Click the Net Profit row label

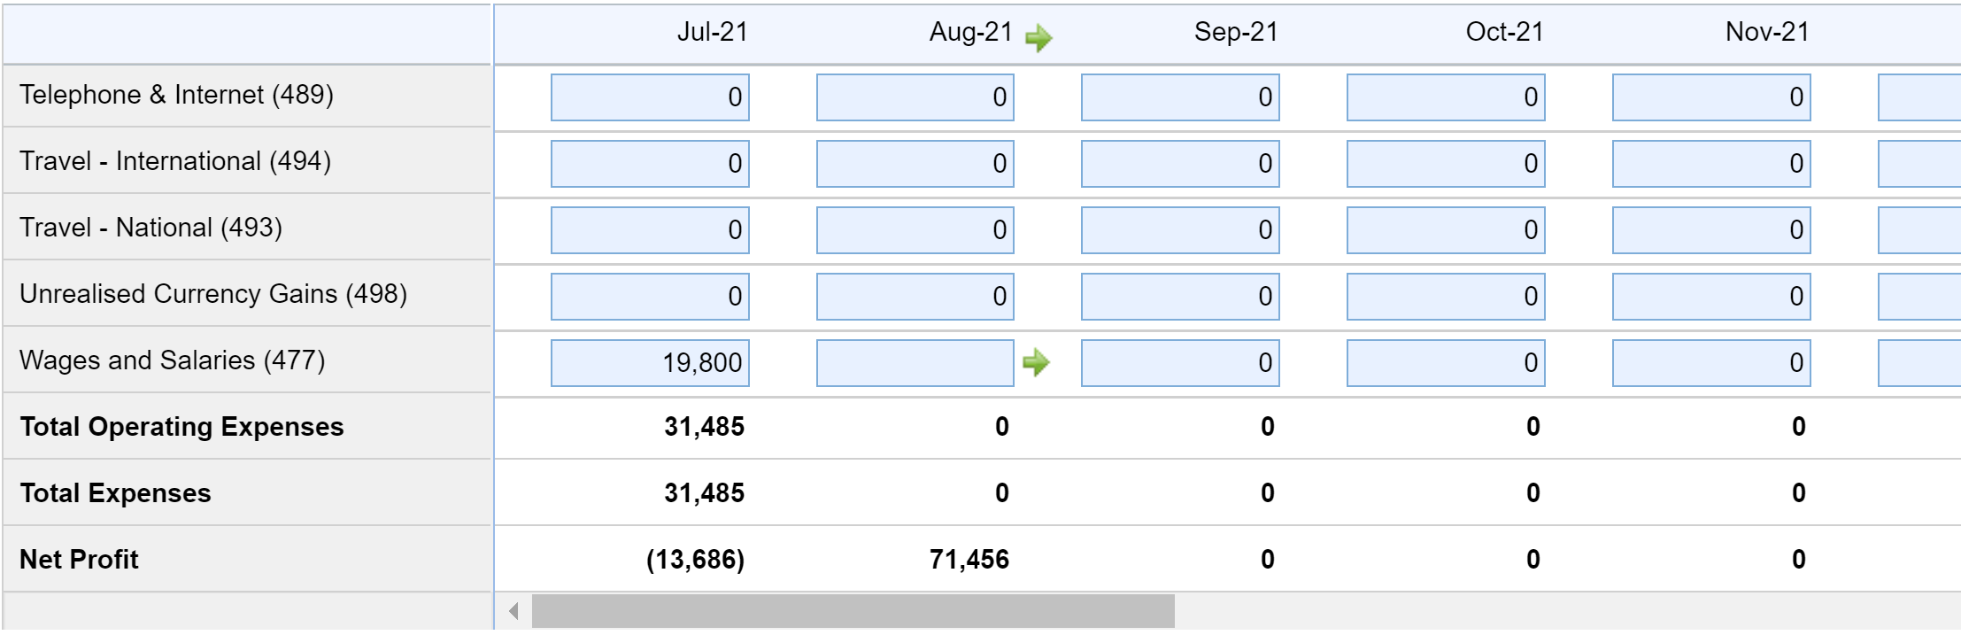tap(78, 559)
